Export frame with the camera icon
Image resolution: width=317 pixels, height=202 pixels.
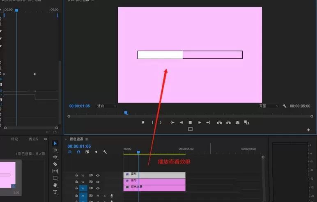click(237, 122)
